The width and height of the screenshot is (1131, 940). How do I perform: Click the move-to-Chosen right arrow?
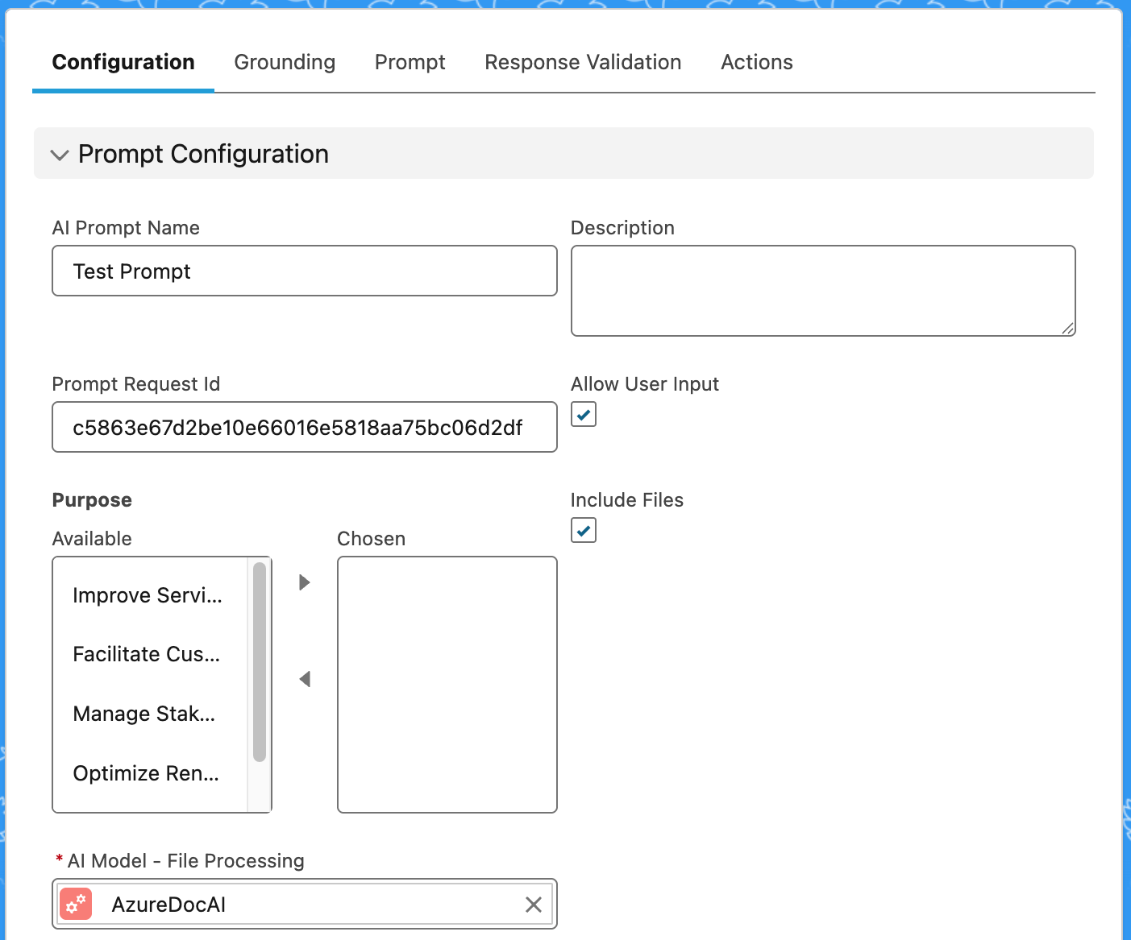coord(305,582)
